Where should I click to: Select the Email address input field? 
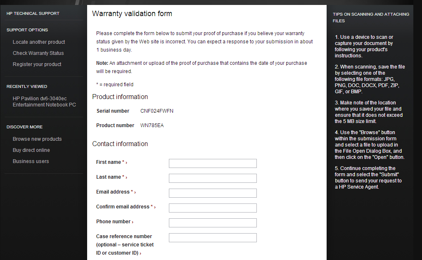click(x=213, y=193)
